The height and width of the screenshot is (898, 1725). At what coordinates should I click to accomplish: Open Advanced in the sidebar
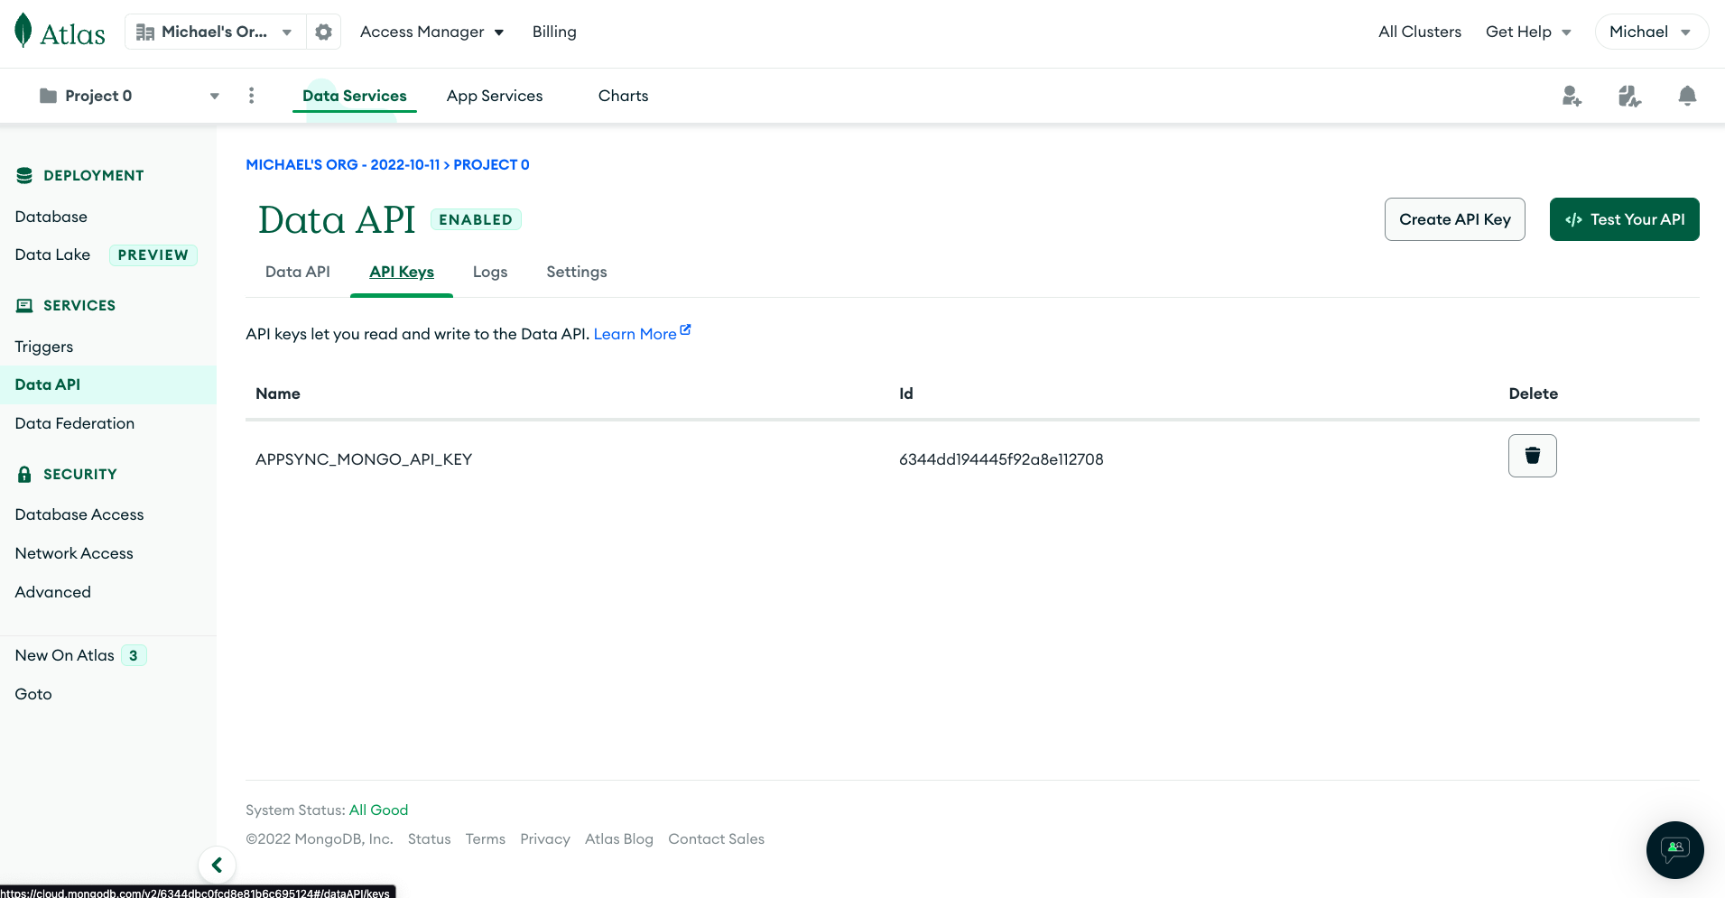(x=53, y=592)
